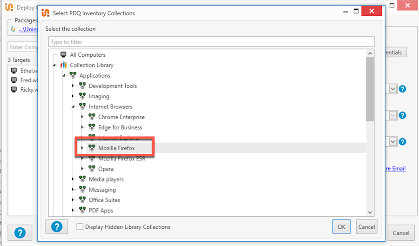
Task: Click the Development Tools collection icon
Action: pyautogui.click(x=82, y=86)
